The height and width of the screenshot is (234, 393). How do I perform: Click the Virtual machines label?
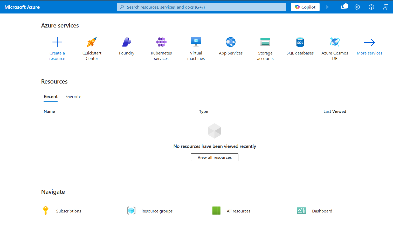(196, 56)
